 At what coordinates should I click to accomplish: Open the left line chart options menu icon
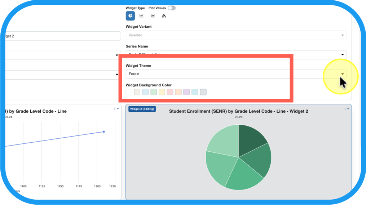[116, 109]
